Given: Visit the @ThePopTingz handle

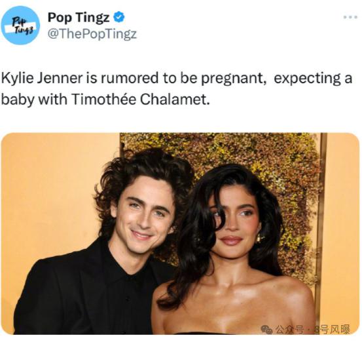Looking at the screenshot, I should [x=92, y=34].
